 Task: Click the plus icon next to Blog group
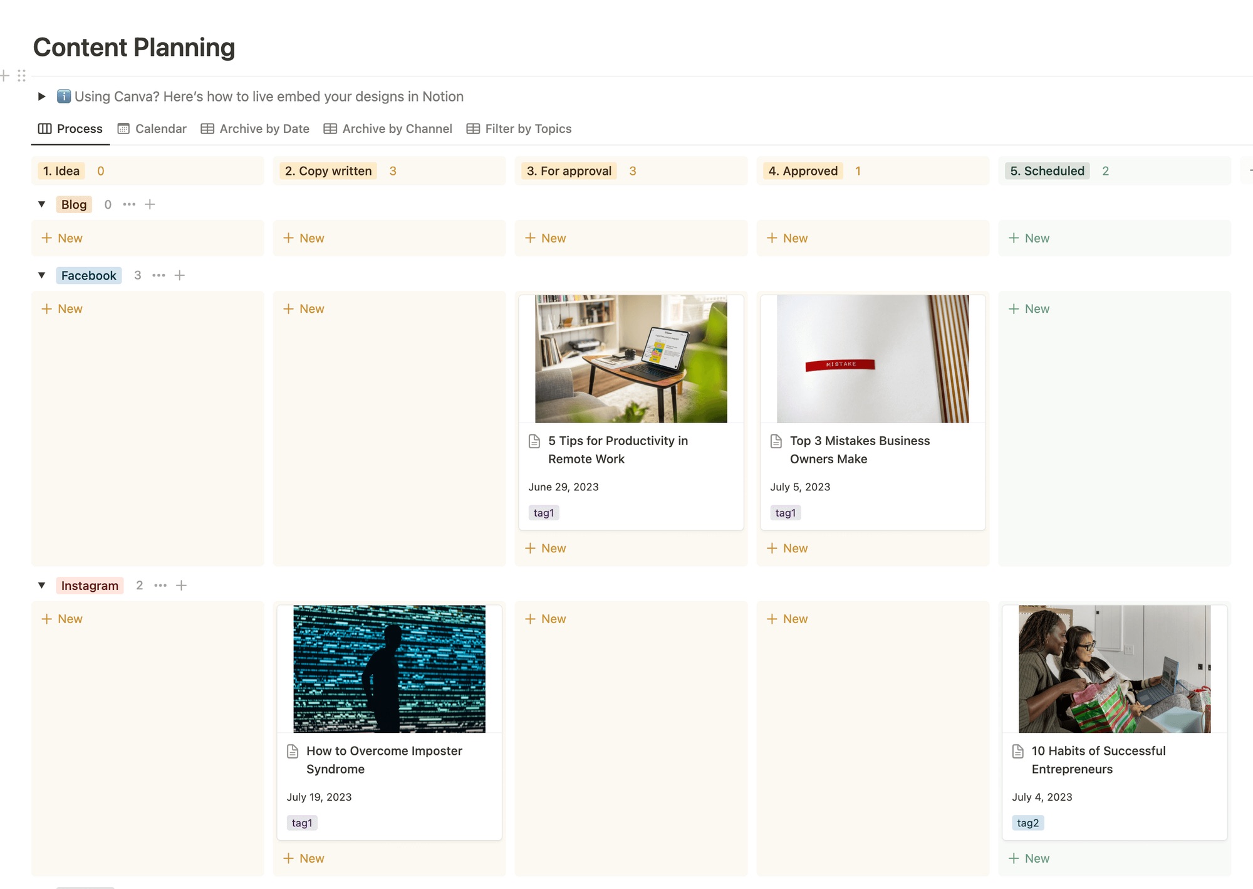(x=150, y=204)
